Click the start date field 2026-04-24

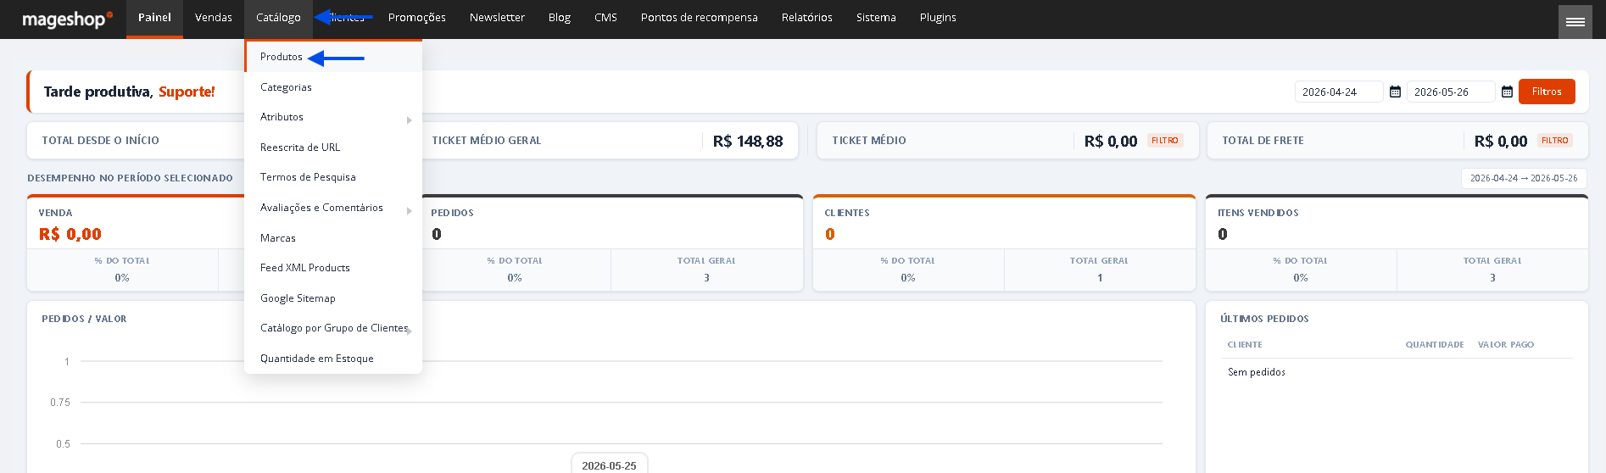(1339, 92)
